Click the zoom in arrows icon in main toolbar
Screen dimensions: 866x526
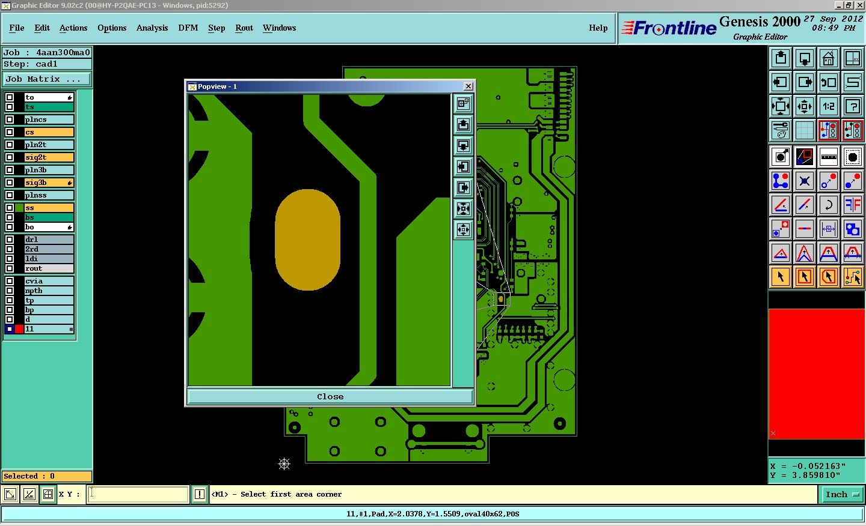[x=781, y=106]
